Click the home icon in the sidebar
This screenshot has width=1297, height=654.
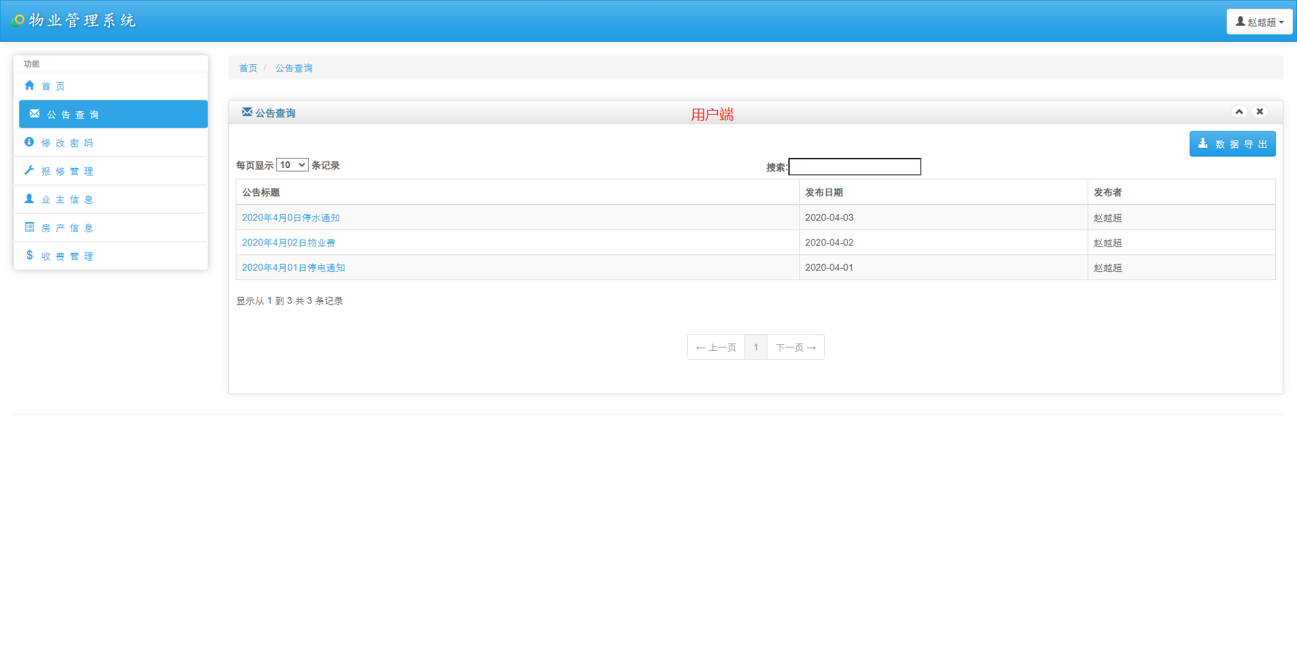coord(29,85)
